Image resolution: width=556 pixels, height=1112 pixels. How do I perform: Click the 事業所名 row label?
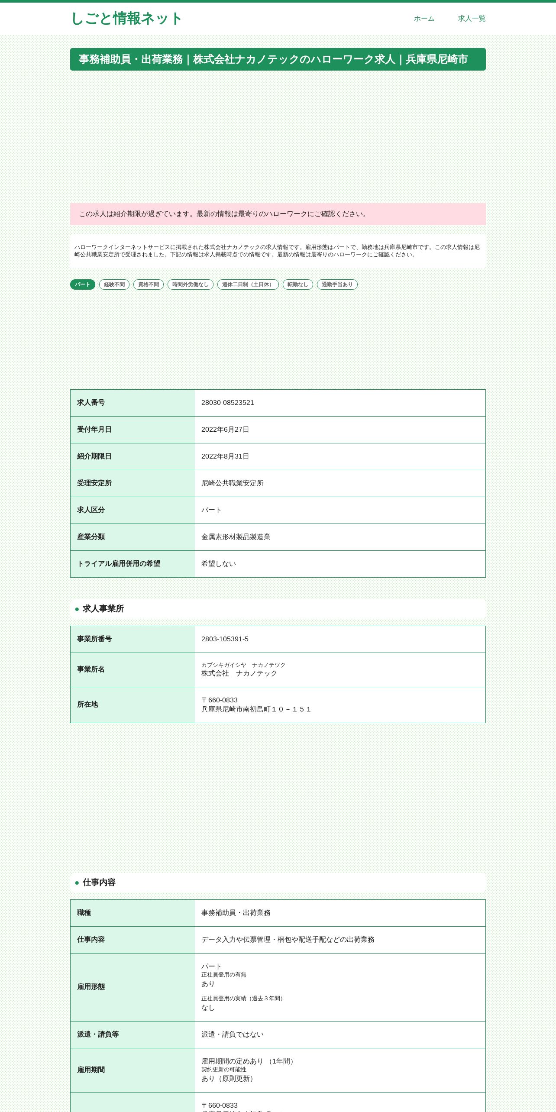[x=91, y=669]
